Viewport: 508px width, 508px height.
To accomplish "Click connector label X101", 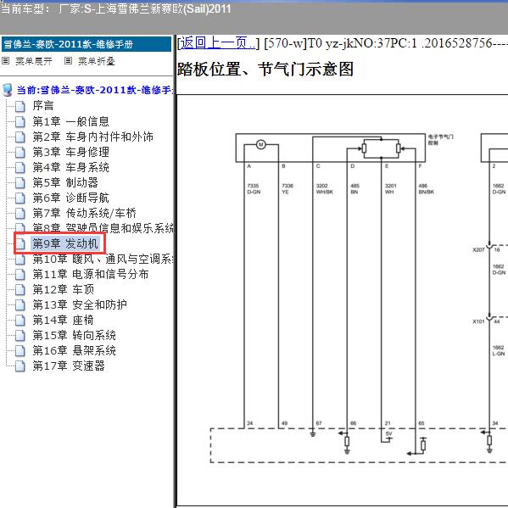I will (478, 321).
